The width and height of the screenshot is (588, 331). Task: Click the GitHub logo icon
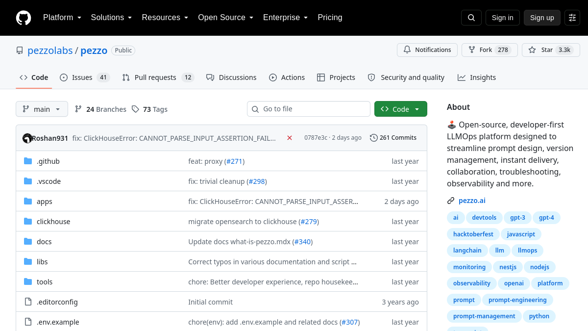24,18
